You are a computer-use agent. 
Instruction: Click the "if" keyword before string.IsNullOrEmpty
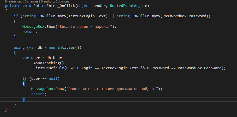point(16,16)
